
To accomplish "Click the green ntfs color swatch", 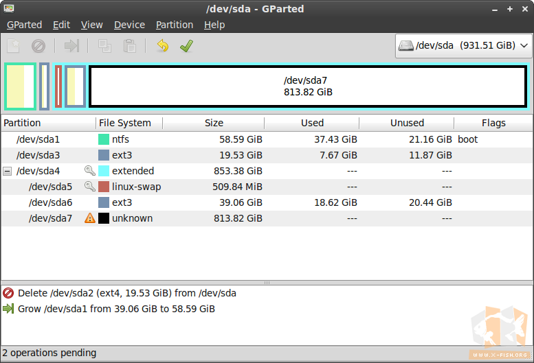I will coord(104,139).
